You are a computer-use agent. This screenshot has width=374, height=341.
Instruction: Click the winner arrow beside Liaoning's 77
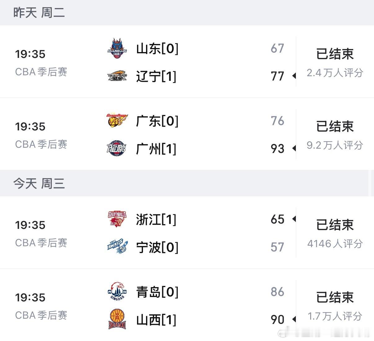click(293, 76)
